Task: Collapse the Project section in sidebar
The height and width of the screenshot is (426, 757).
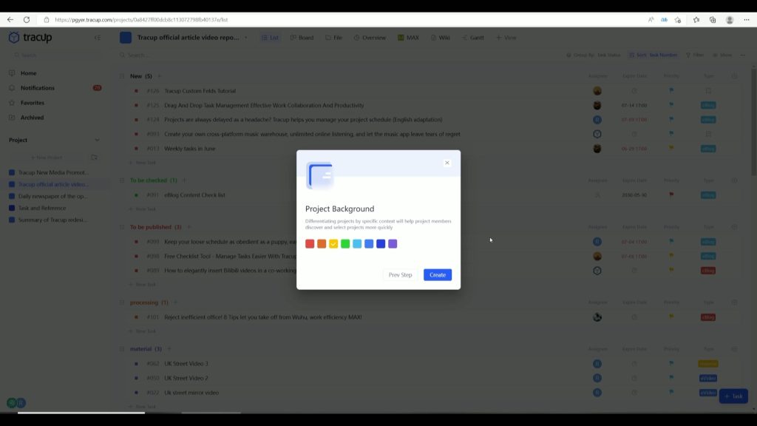Action: click(97, 140)
